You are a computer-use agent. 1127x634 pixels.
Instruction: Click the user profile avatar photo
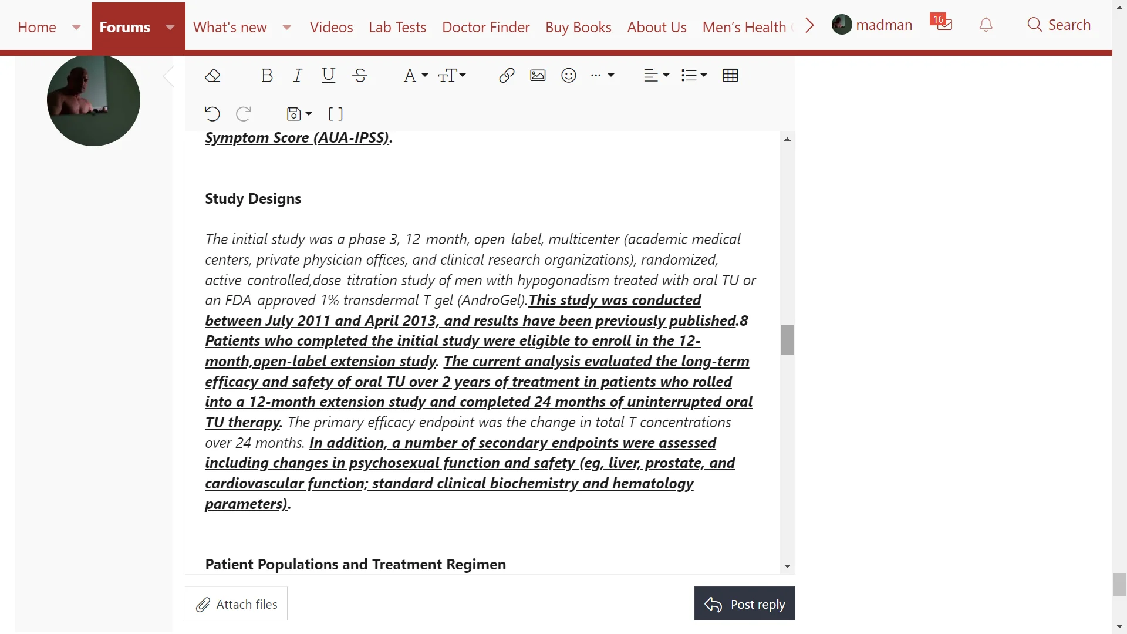93,100
